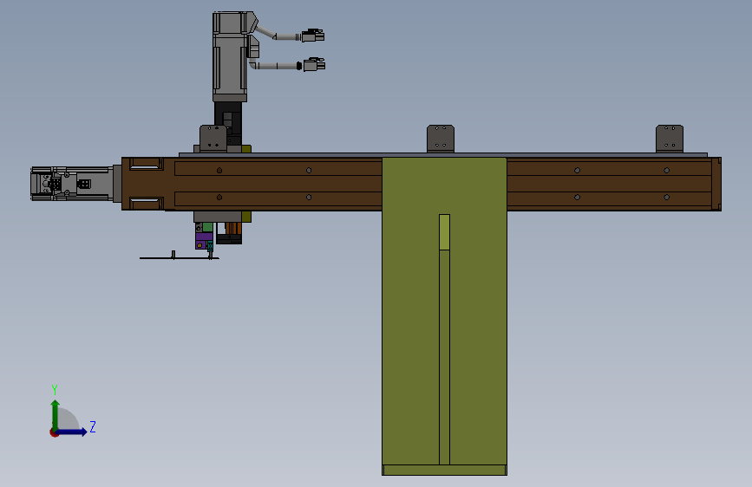Select the orange component under the carriage

(x=233, y=228)
